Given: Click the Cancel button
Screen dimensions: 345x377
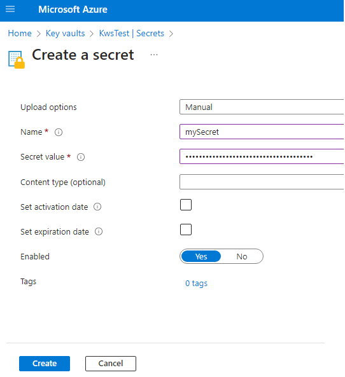Looking at the screenshot, I should coord(111,363).
